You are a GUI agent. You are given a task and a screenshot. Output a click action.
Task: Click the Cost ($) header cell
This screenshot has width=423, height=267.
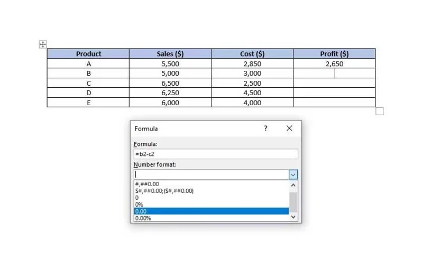[x=252, y=54]
